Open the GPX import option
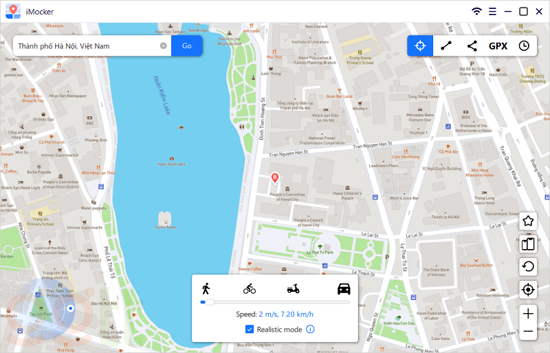The height and width of the screenshot is (353, 550). [498, 46]
